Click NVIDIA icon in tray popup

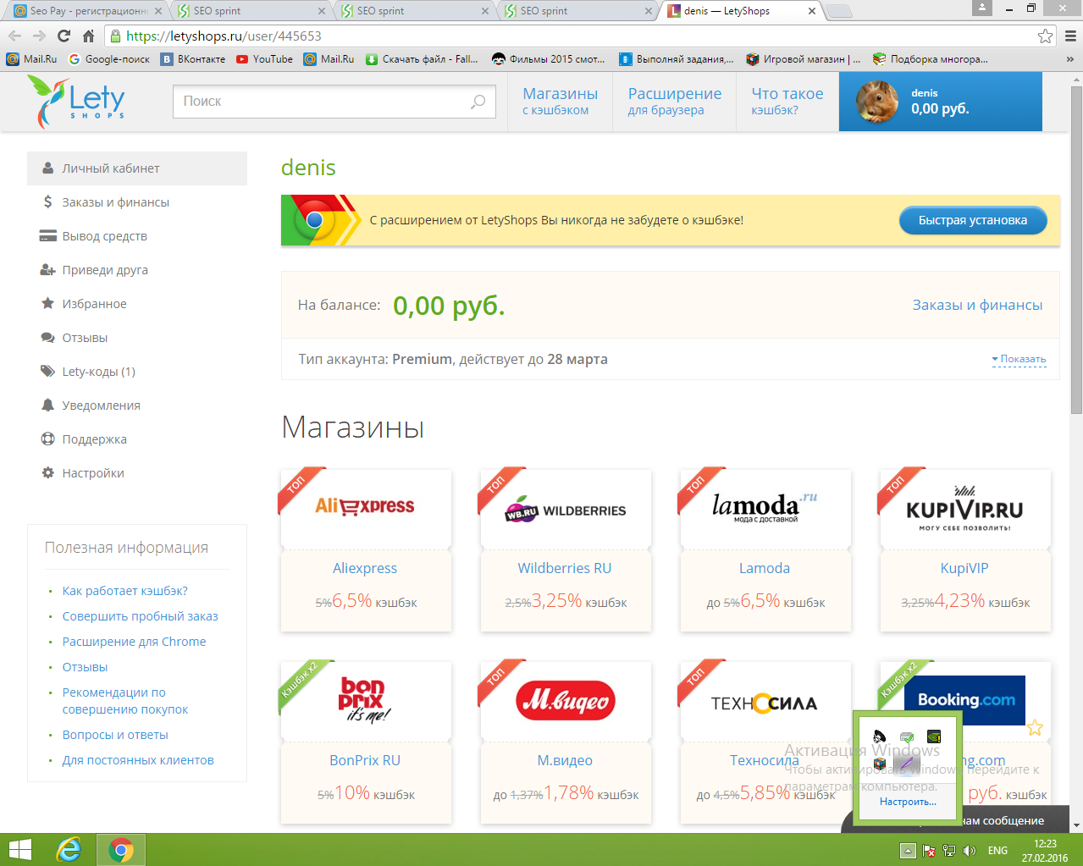pos(934,736)
